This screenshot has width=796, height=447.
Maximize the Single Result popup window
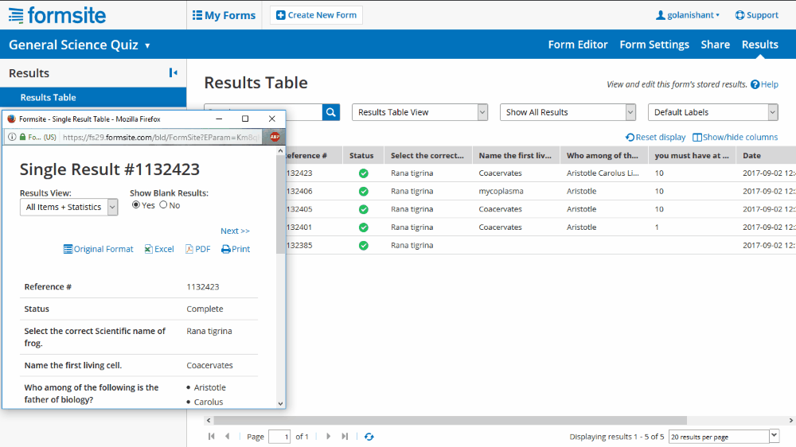tap(245, 119)
